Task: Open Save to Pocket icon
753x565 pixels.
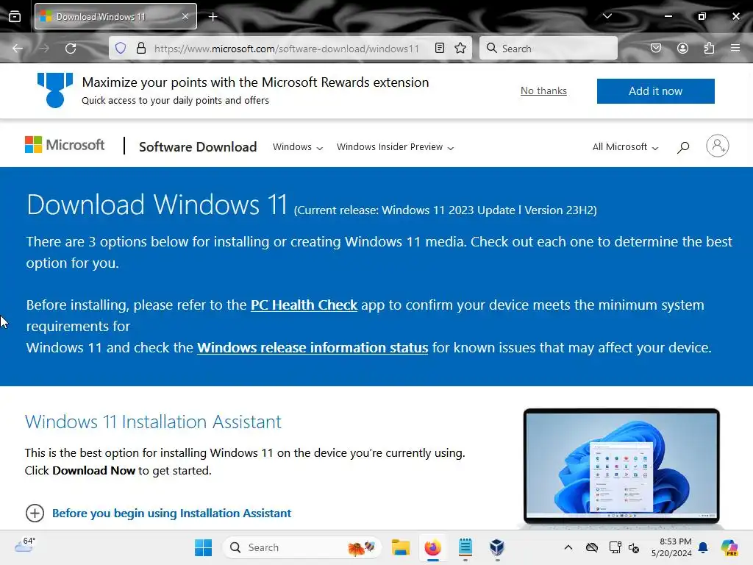Action: (655, 48)
